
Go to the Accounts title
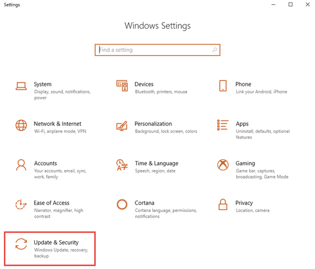coord(45,163)
